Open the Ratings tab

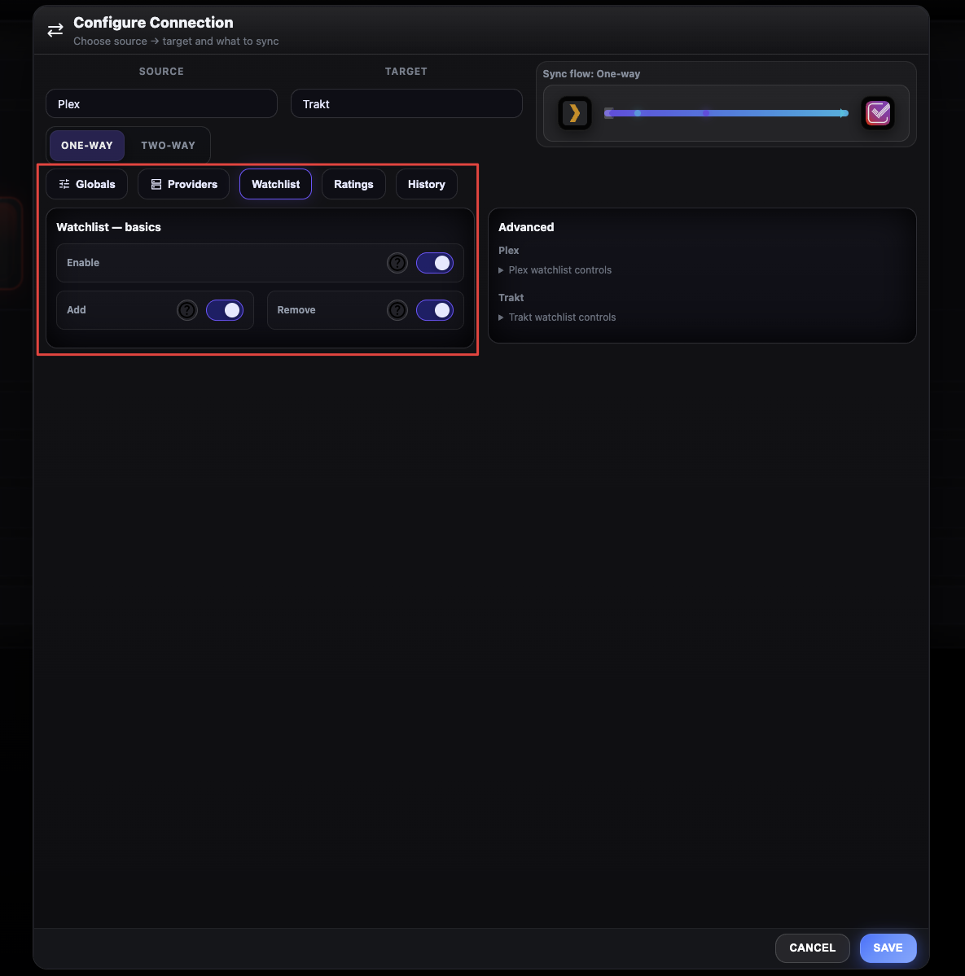click(353, 184)
